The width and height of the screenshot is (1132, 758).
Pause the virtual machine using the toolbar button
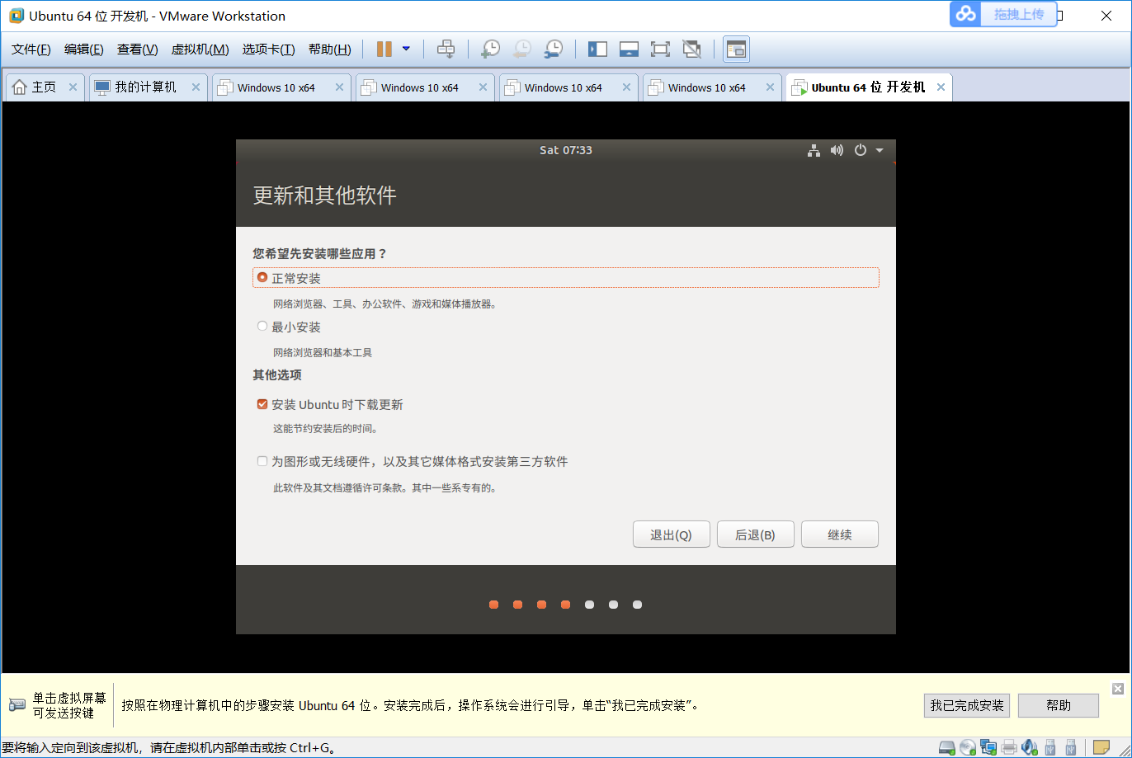[x=384, y=49]
